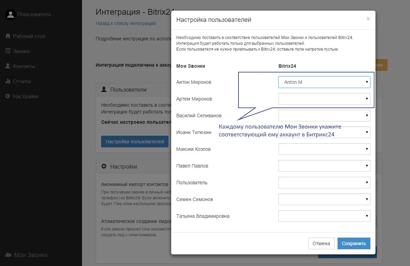Click the person icon beside Контакты

[x=8, y=66]
